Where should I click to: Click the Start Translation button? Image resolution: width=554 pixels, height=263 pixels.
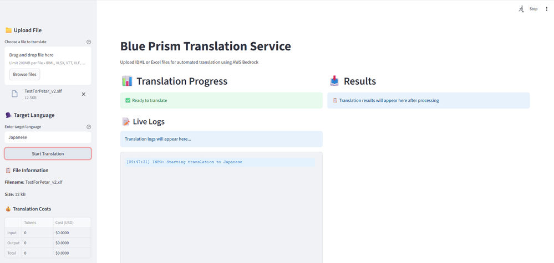pos(48,153)
